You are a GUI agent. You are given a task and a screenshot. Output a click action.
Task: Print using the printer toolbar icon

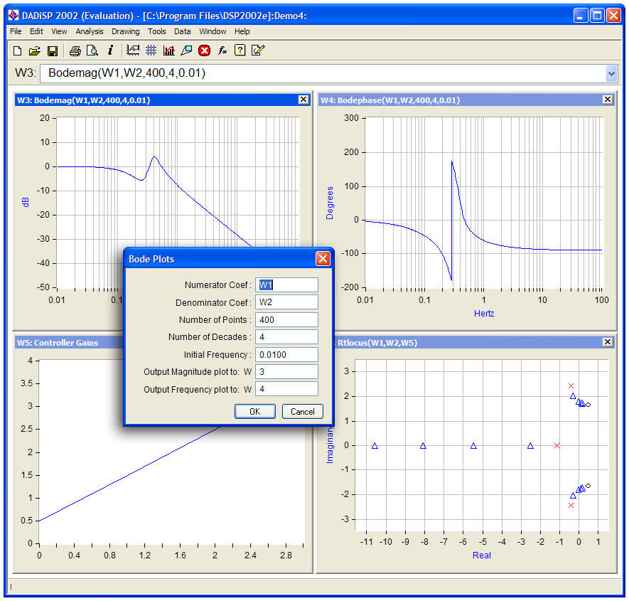tap(75, 50)
